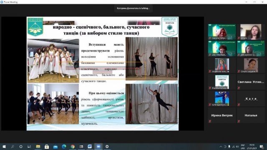The width and height of the screenshot is (267, 150).
Task: Open the Settings gear in taskbar
Action: (107, 146)
